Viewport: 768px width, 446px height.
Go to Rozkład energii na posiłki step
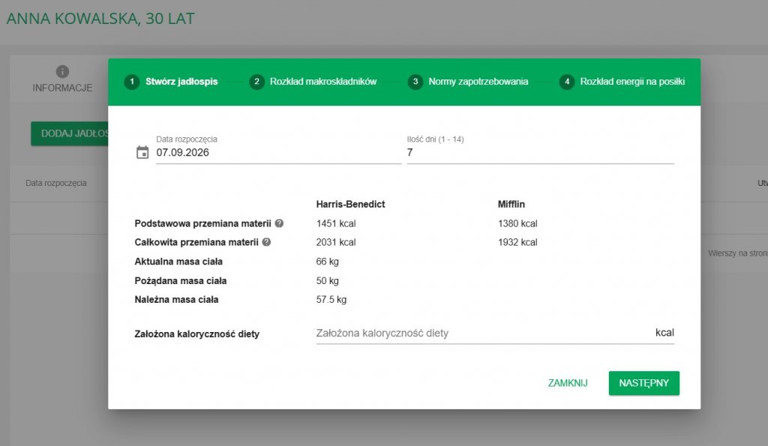[x=632, y=82]
